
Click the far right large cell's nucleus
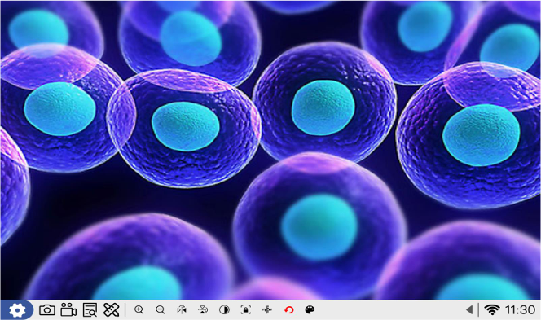(x=482, y=135)
